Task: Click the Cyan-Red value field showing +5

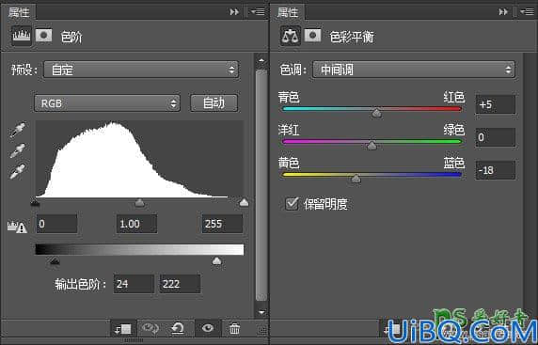Action: click(x=496, y=104)
